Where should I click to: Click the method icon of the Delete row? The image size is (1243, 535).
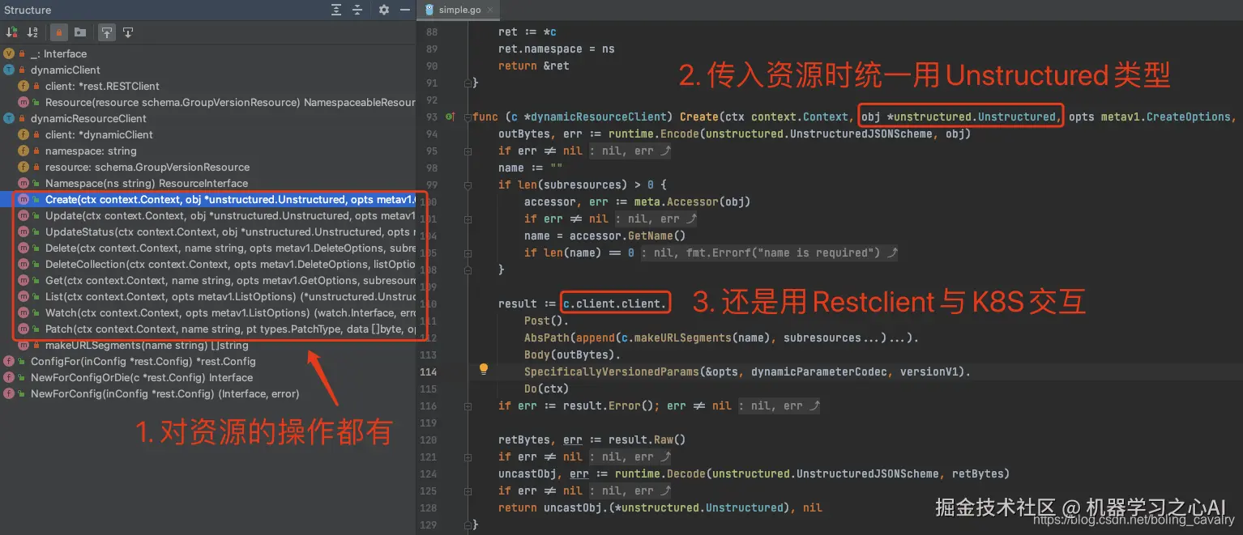[23, 248]
